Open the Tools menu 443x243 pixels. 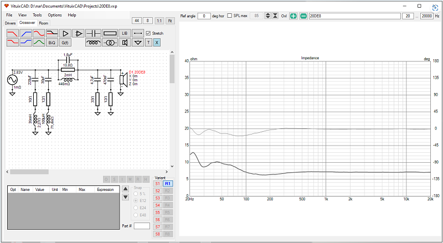(x=37, y=15)
